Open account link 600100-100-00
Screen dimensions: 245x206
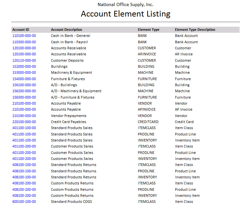(24, 202)
